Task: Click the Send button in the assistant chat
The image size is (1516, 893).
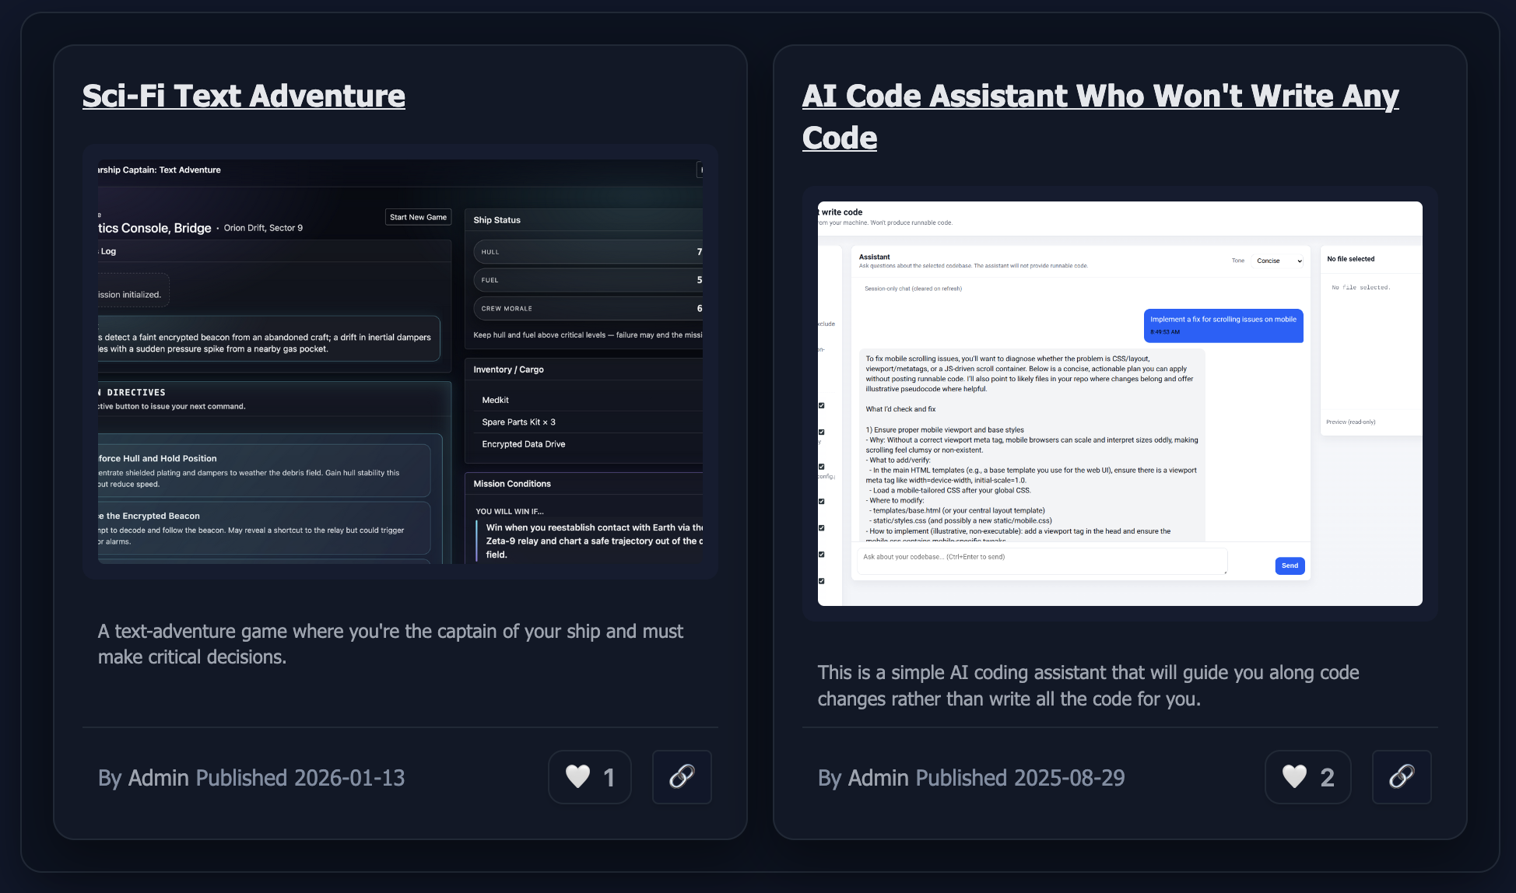Action: pyautogui.click(x=1290, y=566)
